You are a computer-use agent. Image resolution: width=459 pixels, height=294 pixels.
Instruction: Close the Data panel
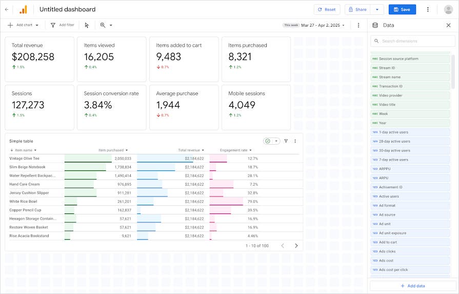(448, 25)
